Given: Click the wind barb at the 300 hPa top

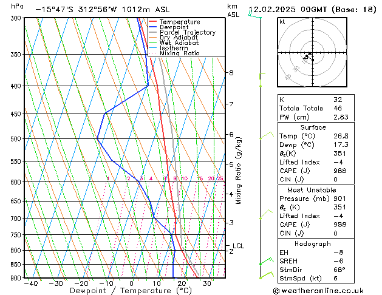Looking at the screenshot, I should [255, 16].
